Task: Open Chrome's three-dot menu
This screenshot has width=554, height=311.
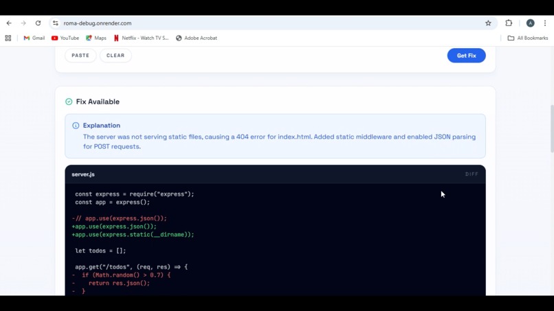Action: click(545, 23)
